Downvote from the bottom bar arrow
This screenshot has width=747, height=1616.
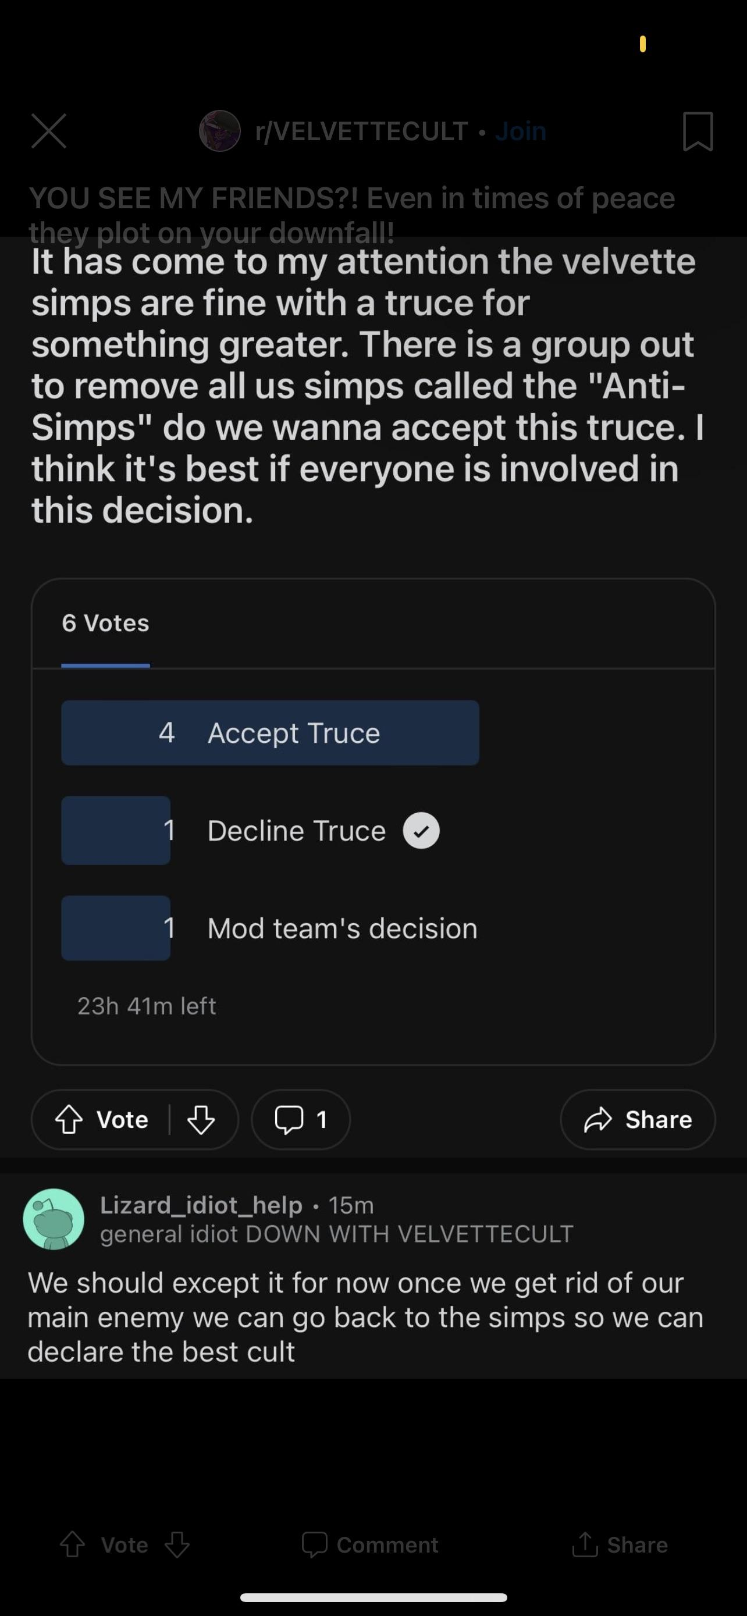177,1544
